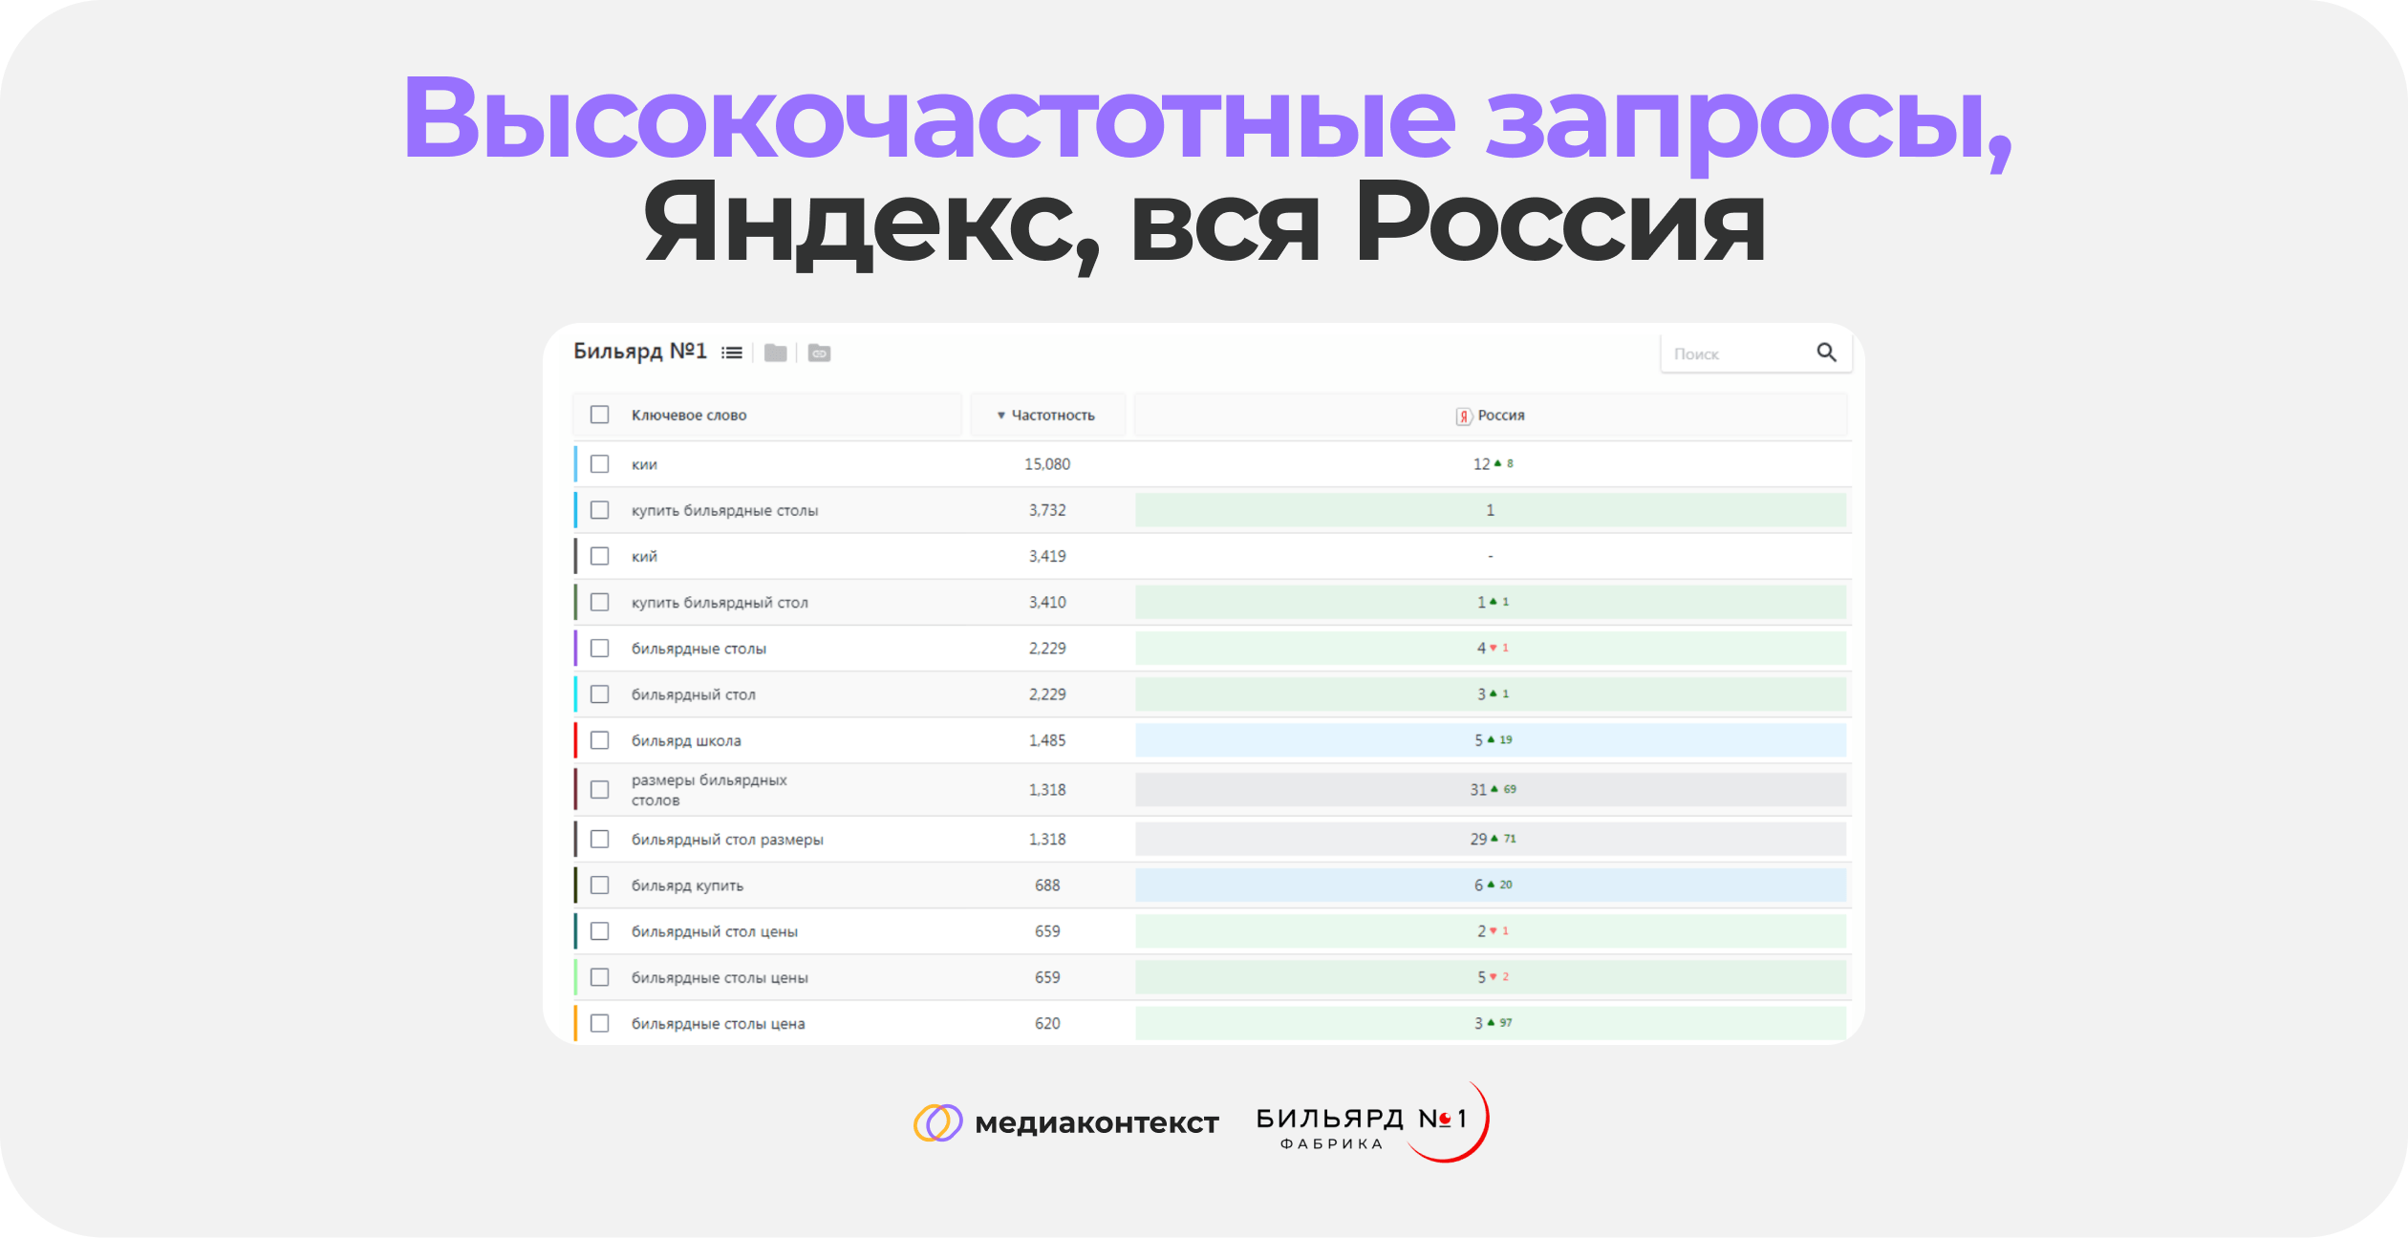Image resolution: width=2408 pixels, height=1238 pixels.
Task: Tick the размеры бильярдных столов checkbox
Action: tap(599, 790)
